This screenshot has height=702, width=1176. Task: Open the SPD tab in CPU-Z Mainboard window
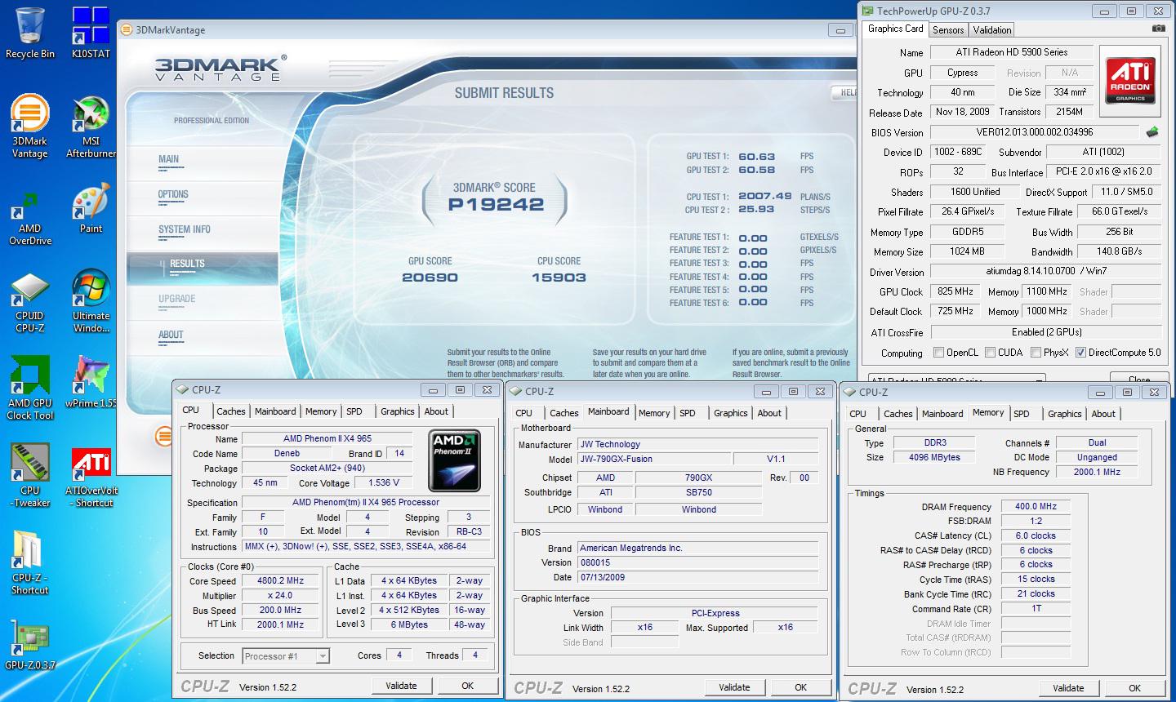[x=688, y=413]
